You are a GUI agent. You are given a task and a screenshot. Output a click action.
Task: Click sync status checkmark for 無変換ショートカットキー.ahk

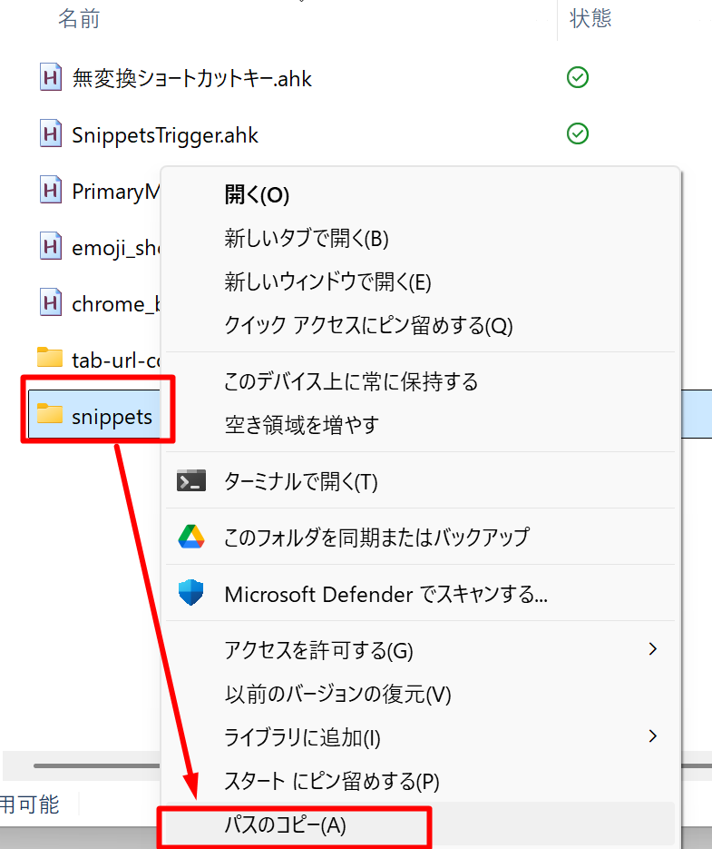(577, 78)
